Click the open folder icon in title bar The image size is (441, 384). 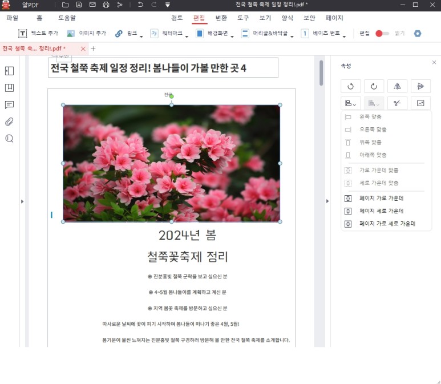[x=65, y=5]
